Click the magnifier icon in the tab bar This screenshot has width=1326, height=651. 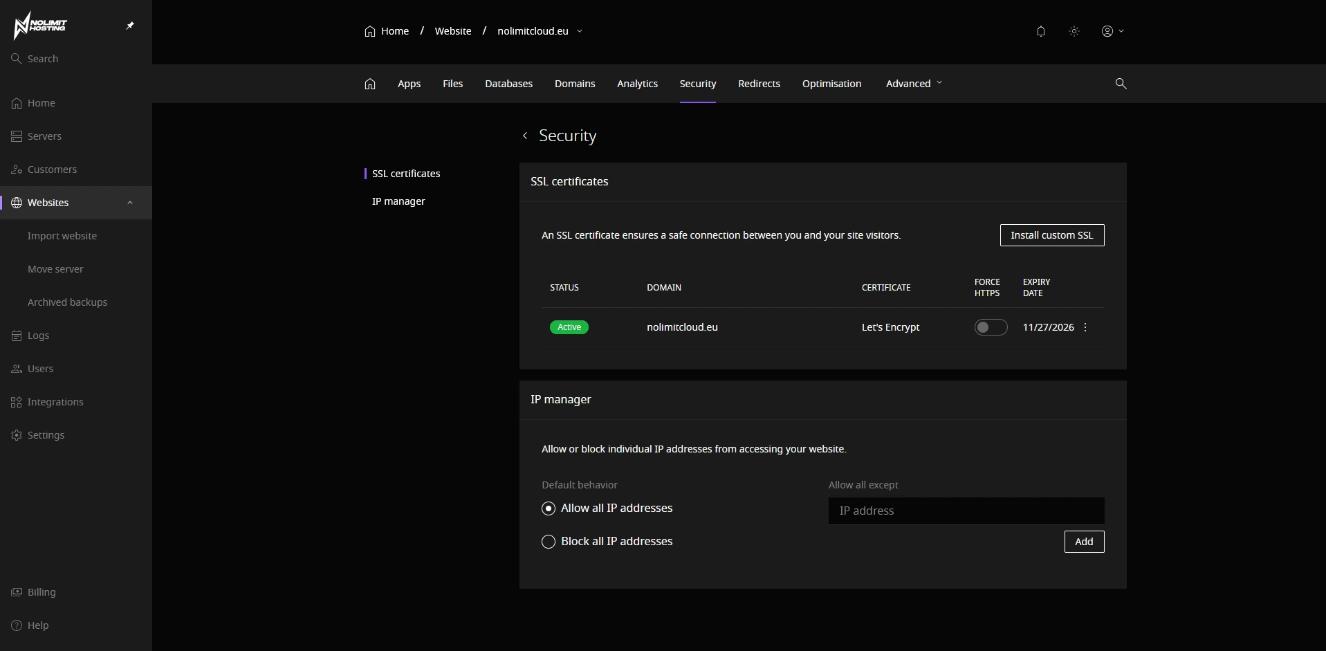pos(1121,84)
